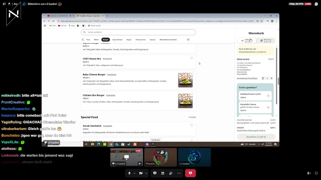Remove Döner im Brot with trash icon
Screen dimensions: 321x180
tap(263, 78)
